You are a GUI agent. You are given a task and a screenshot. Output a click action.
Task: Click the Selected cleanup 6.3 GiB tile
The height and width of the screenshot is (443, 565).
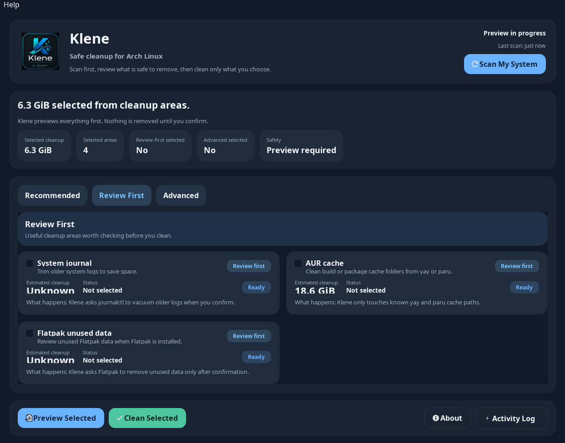44,146
